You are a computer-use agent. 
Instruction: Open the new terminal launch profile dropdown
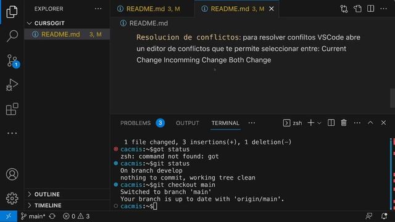319,123
